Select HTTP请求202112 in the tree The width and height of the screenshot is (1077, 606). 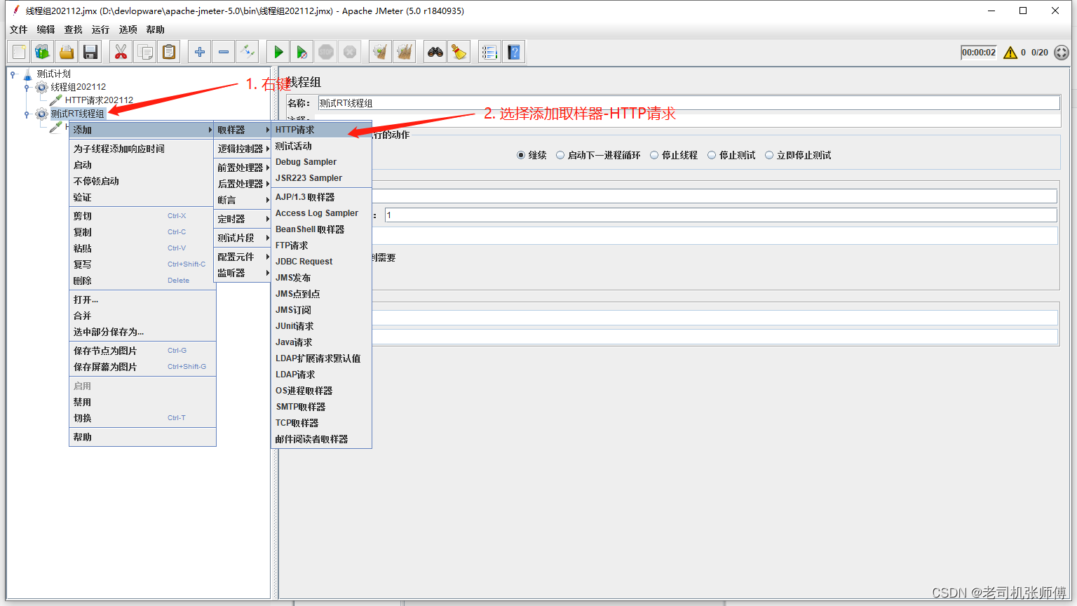(x=99, y=100)
